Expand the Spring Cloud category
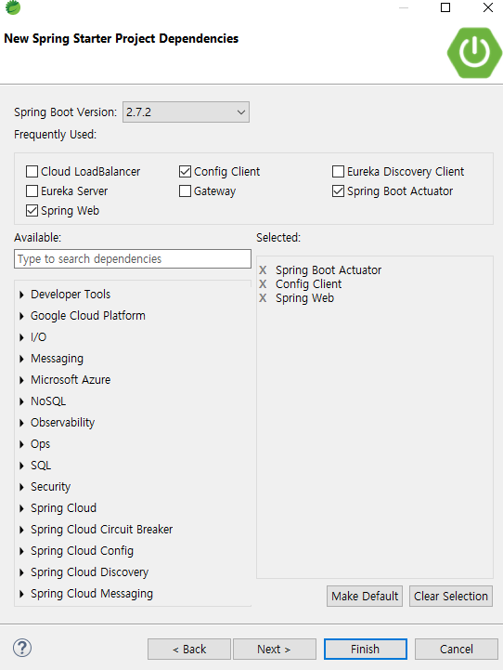Screen dimensions: 503x670 tap(21, 508)
